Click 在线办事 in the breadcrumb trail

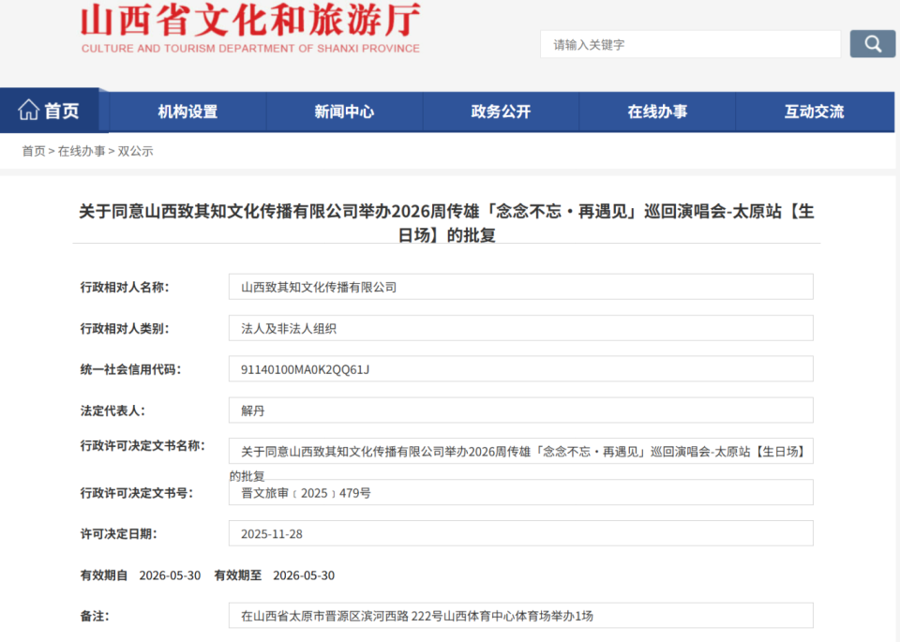(82, 150)
